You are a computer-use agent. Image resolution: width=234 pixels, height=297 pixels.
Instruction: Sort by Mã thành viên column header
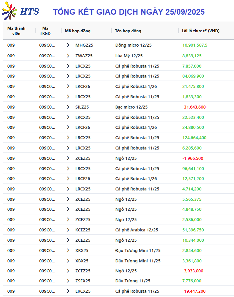point(16,31)
